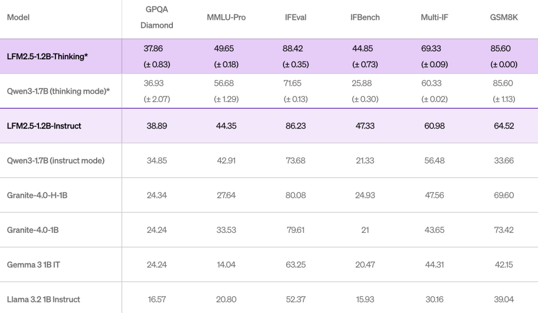Click the IFBench column header
The width and height of the screenshot is (538, 313).
pos(365,17)
